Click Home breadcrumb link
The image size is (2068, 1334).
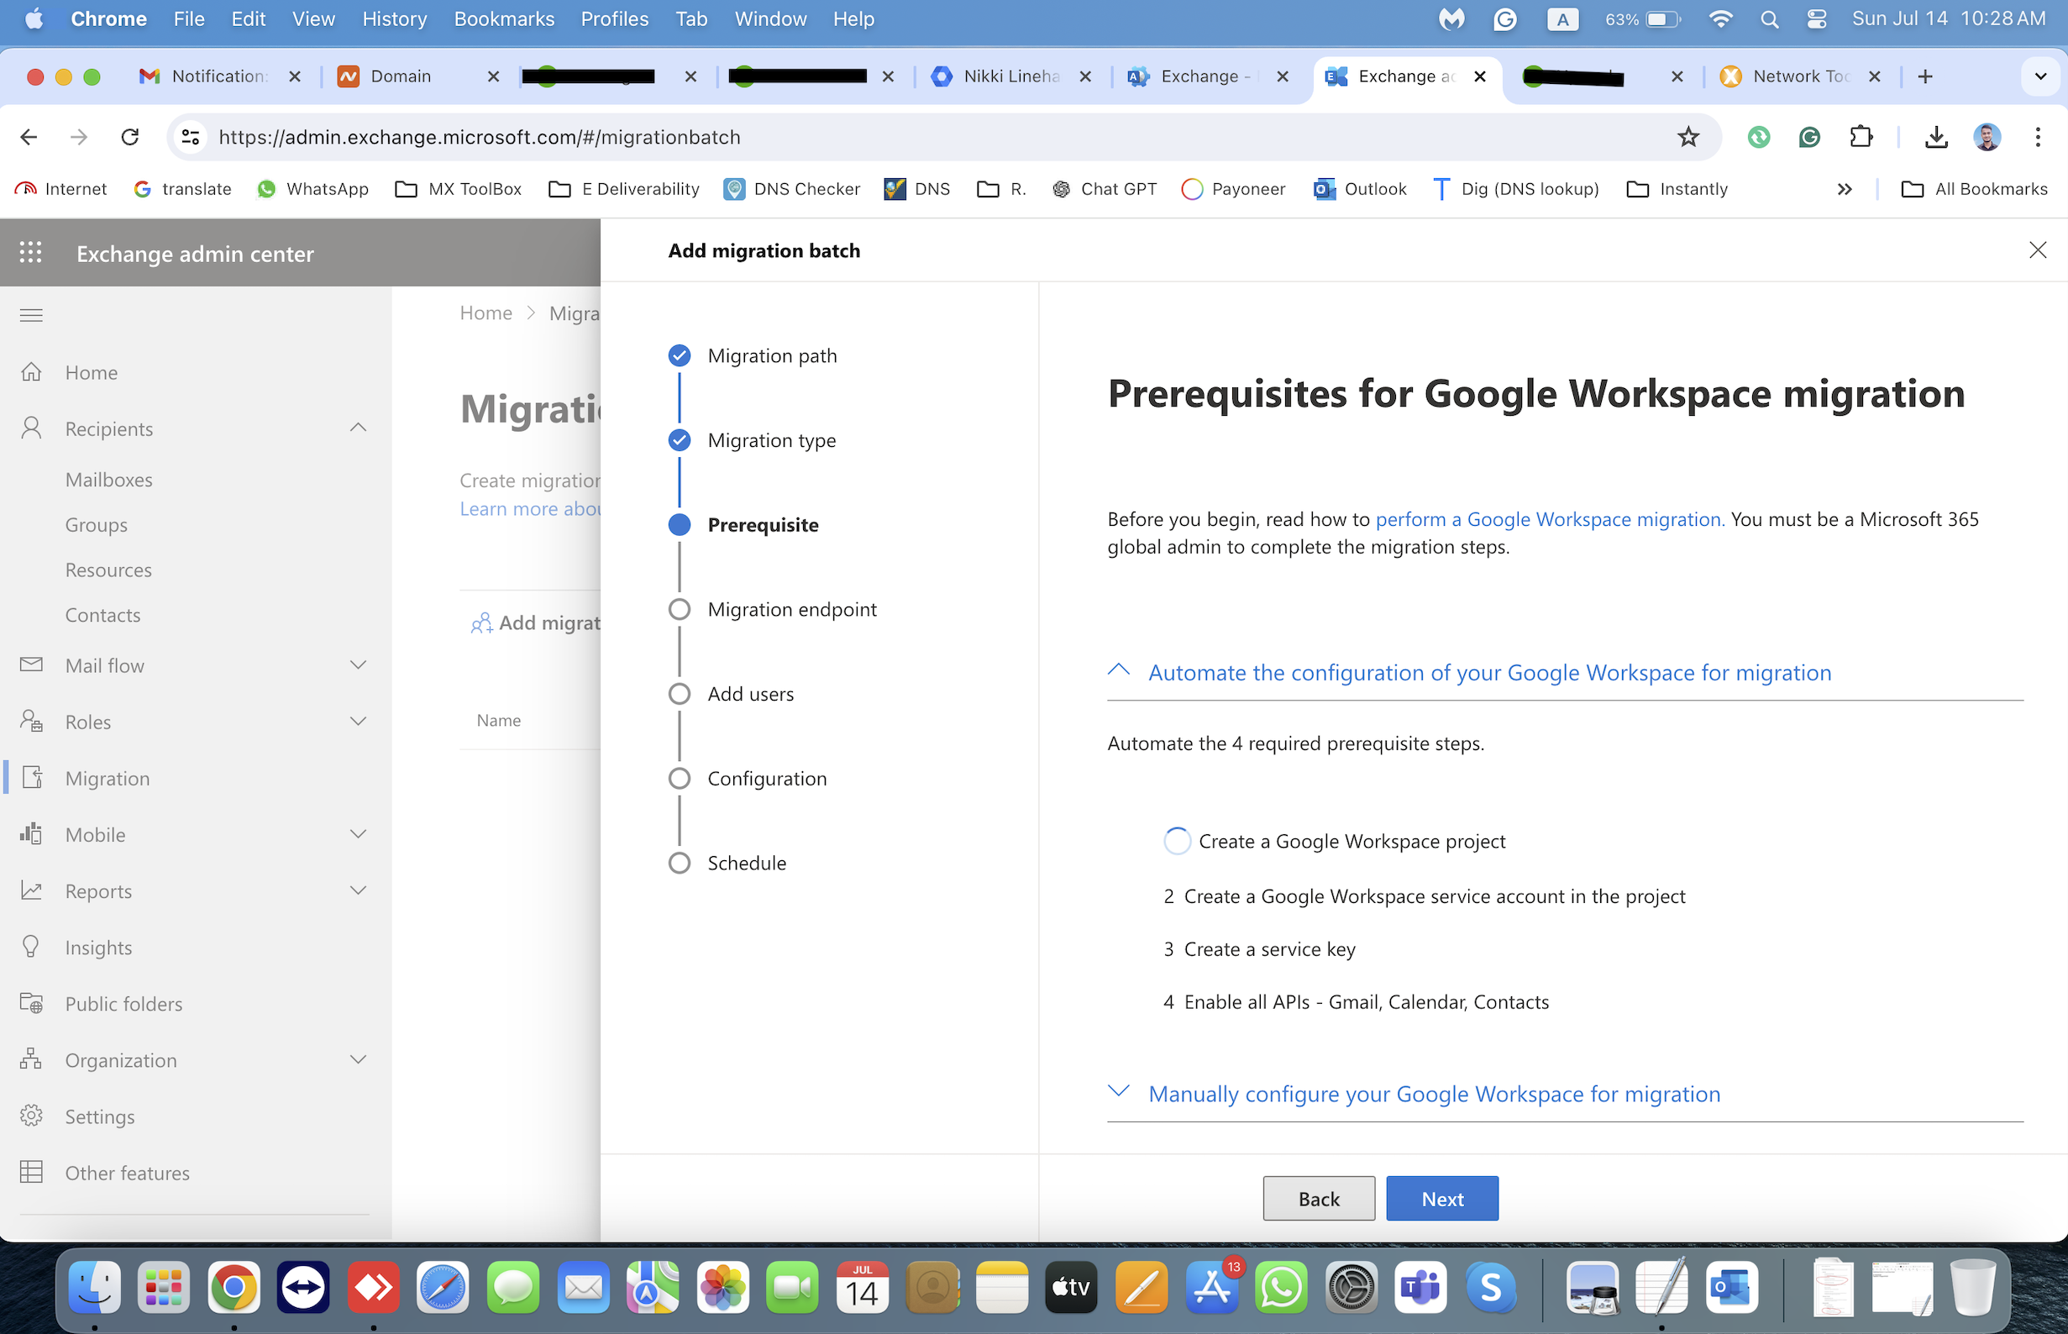[486, 312]
